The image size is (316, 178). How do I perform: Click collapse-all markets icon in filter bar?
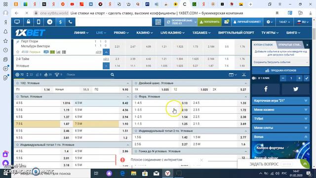pyautogui.click(x=244, y=75)
